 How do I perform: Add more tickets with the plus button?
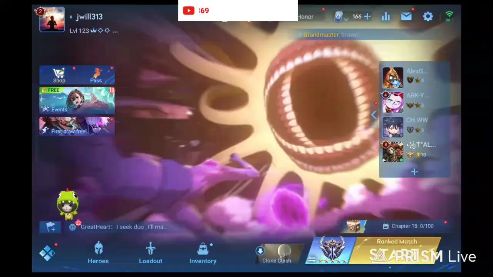click(367, 16)
